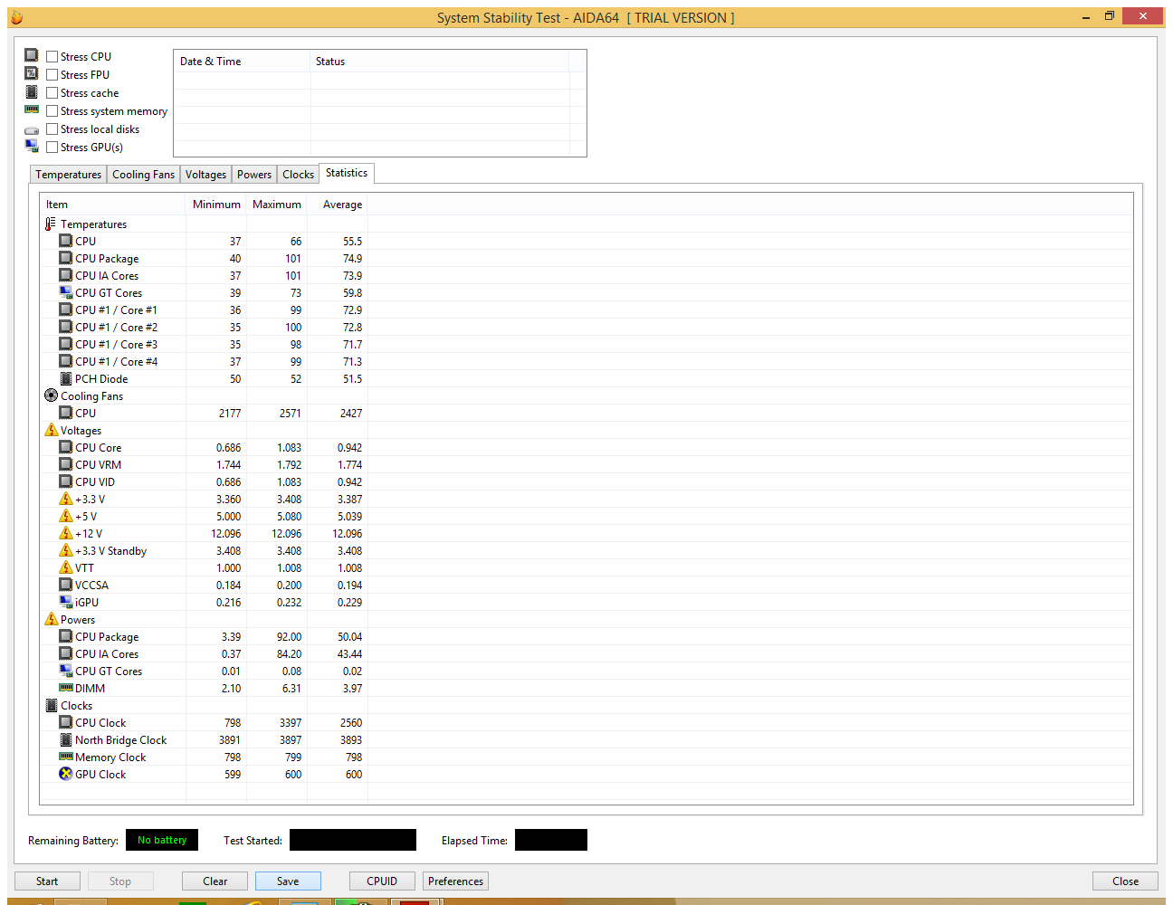Click the Item column header
Image resolution: width=1173 pixels, height=905 pixels.
click(113, 205)
